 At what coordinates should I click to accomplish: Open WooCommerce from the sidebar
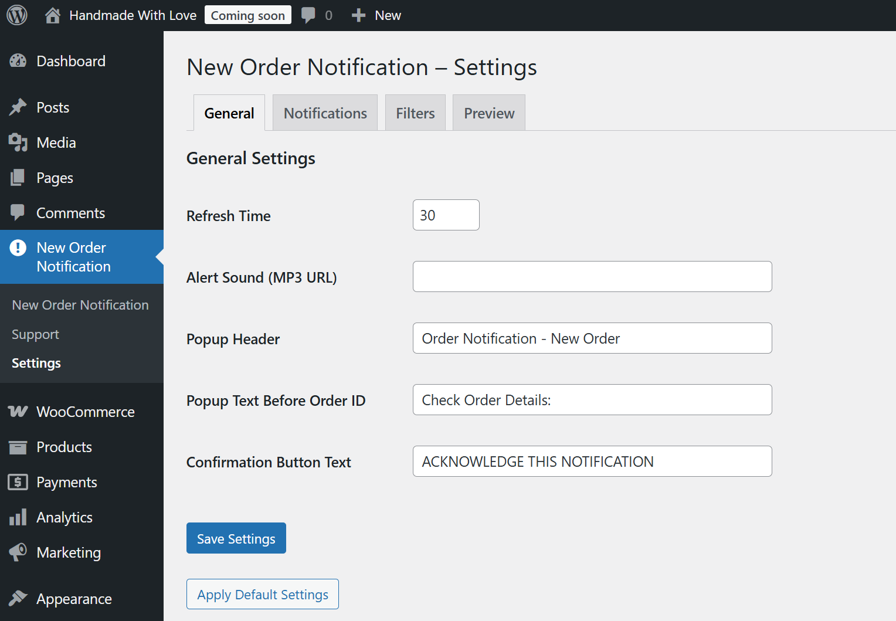coord(86,412)
